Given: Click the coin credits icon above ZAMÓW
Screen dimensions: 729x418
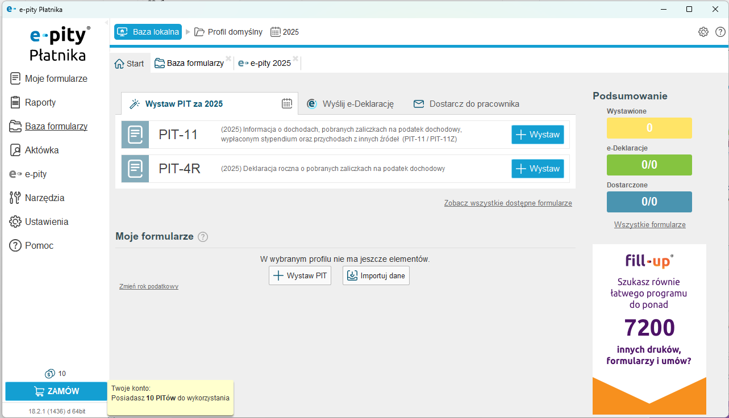Looking at the screenshot, I should coord(50,374).
